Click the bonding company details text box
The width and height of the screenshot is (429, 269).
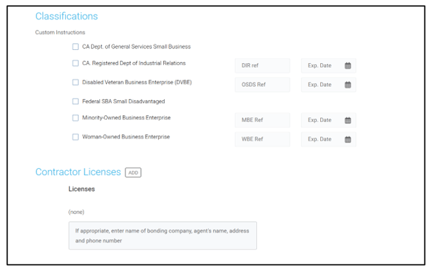[x=163, y=235]
